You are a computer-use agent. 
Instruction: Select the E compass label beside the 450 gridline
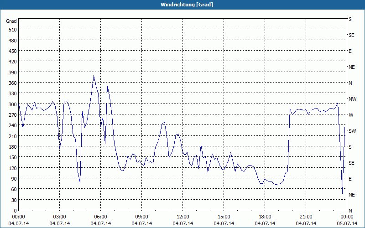pos(350,51)
